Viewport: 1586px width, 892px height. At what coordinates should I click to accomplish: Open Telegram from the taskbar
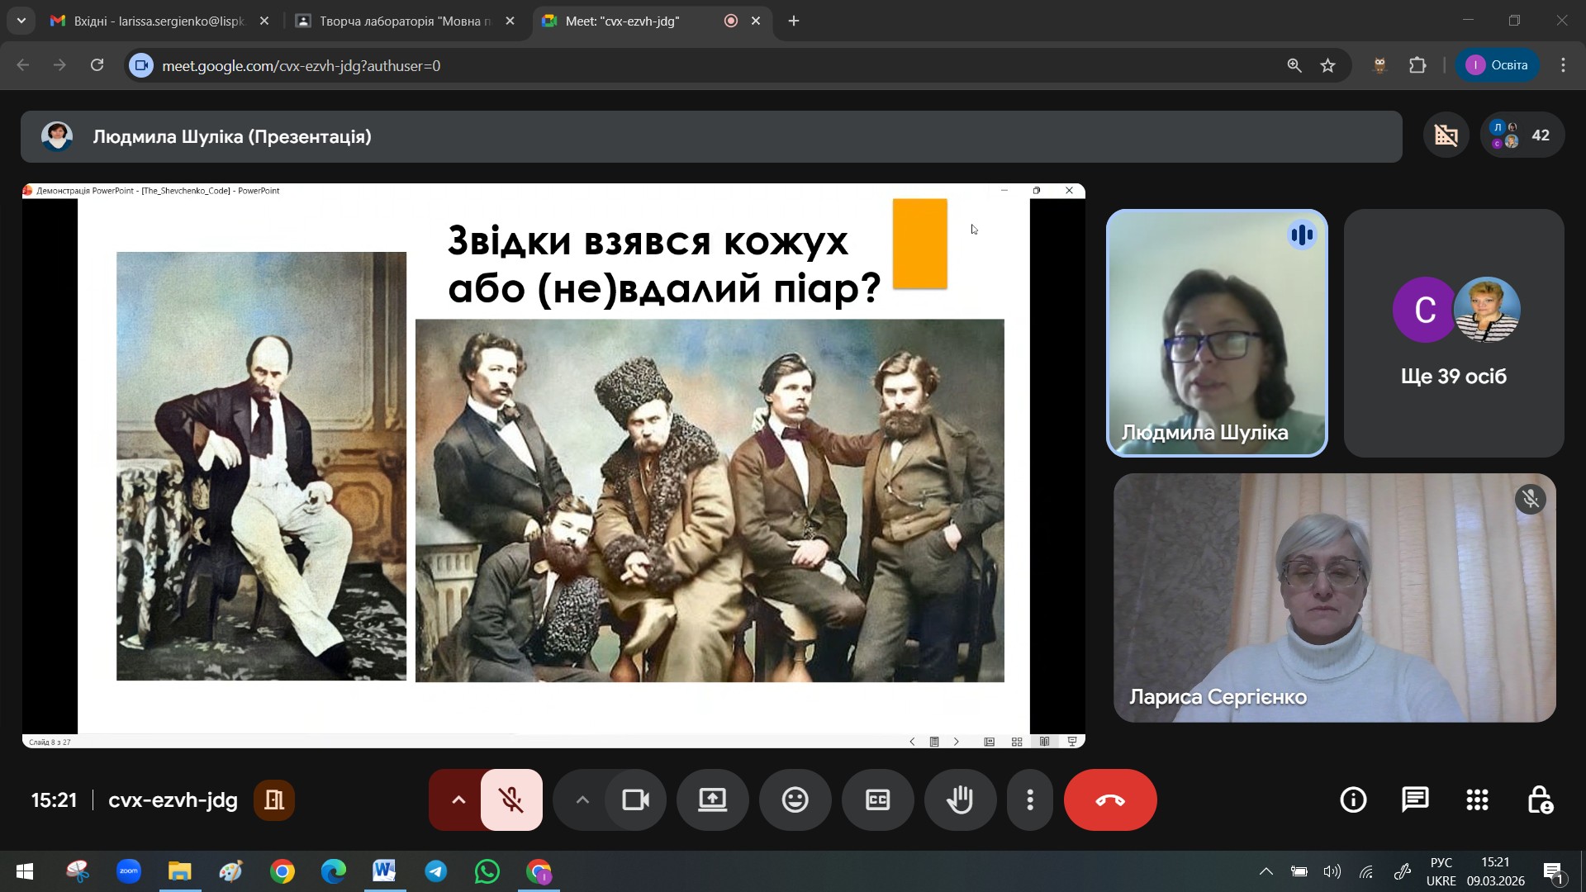[436, 872]
